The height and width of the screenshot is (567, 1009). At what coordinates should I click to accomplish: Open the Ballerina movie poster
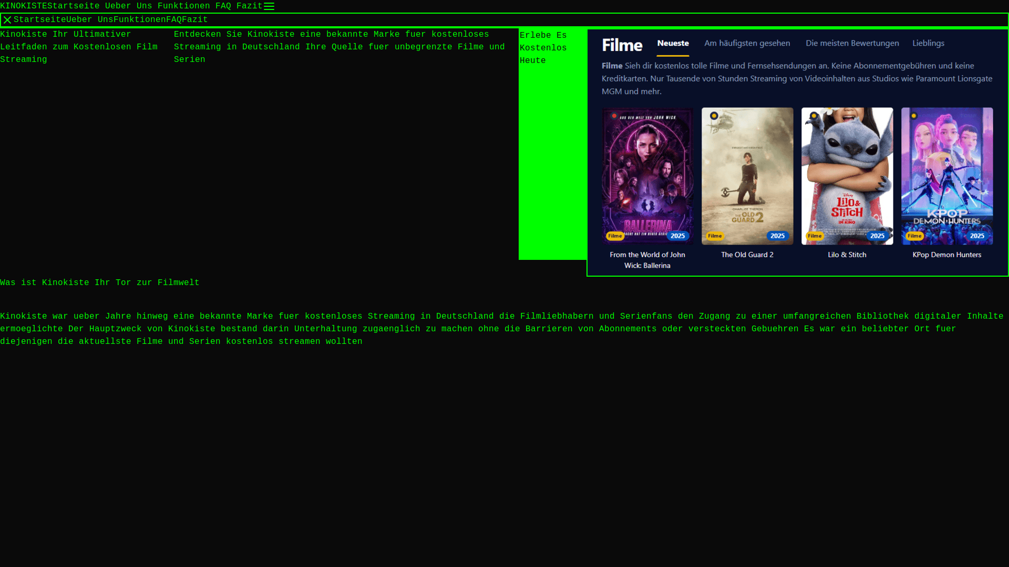[647, 176]
